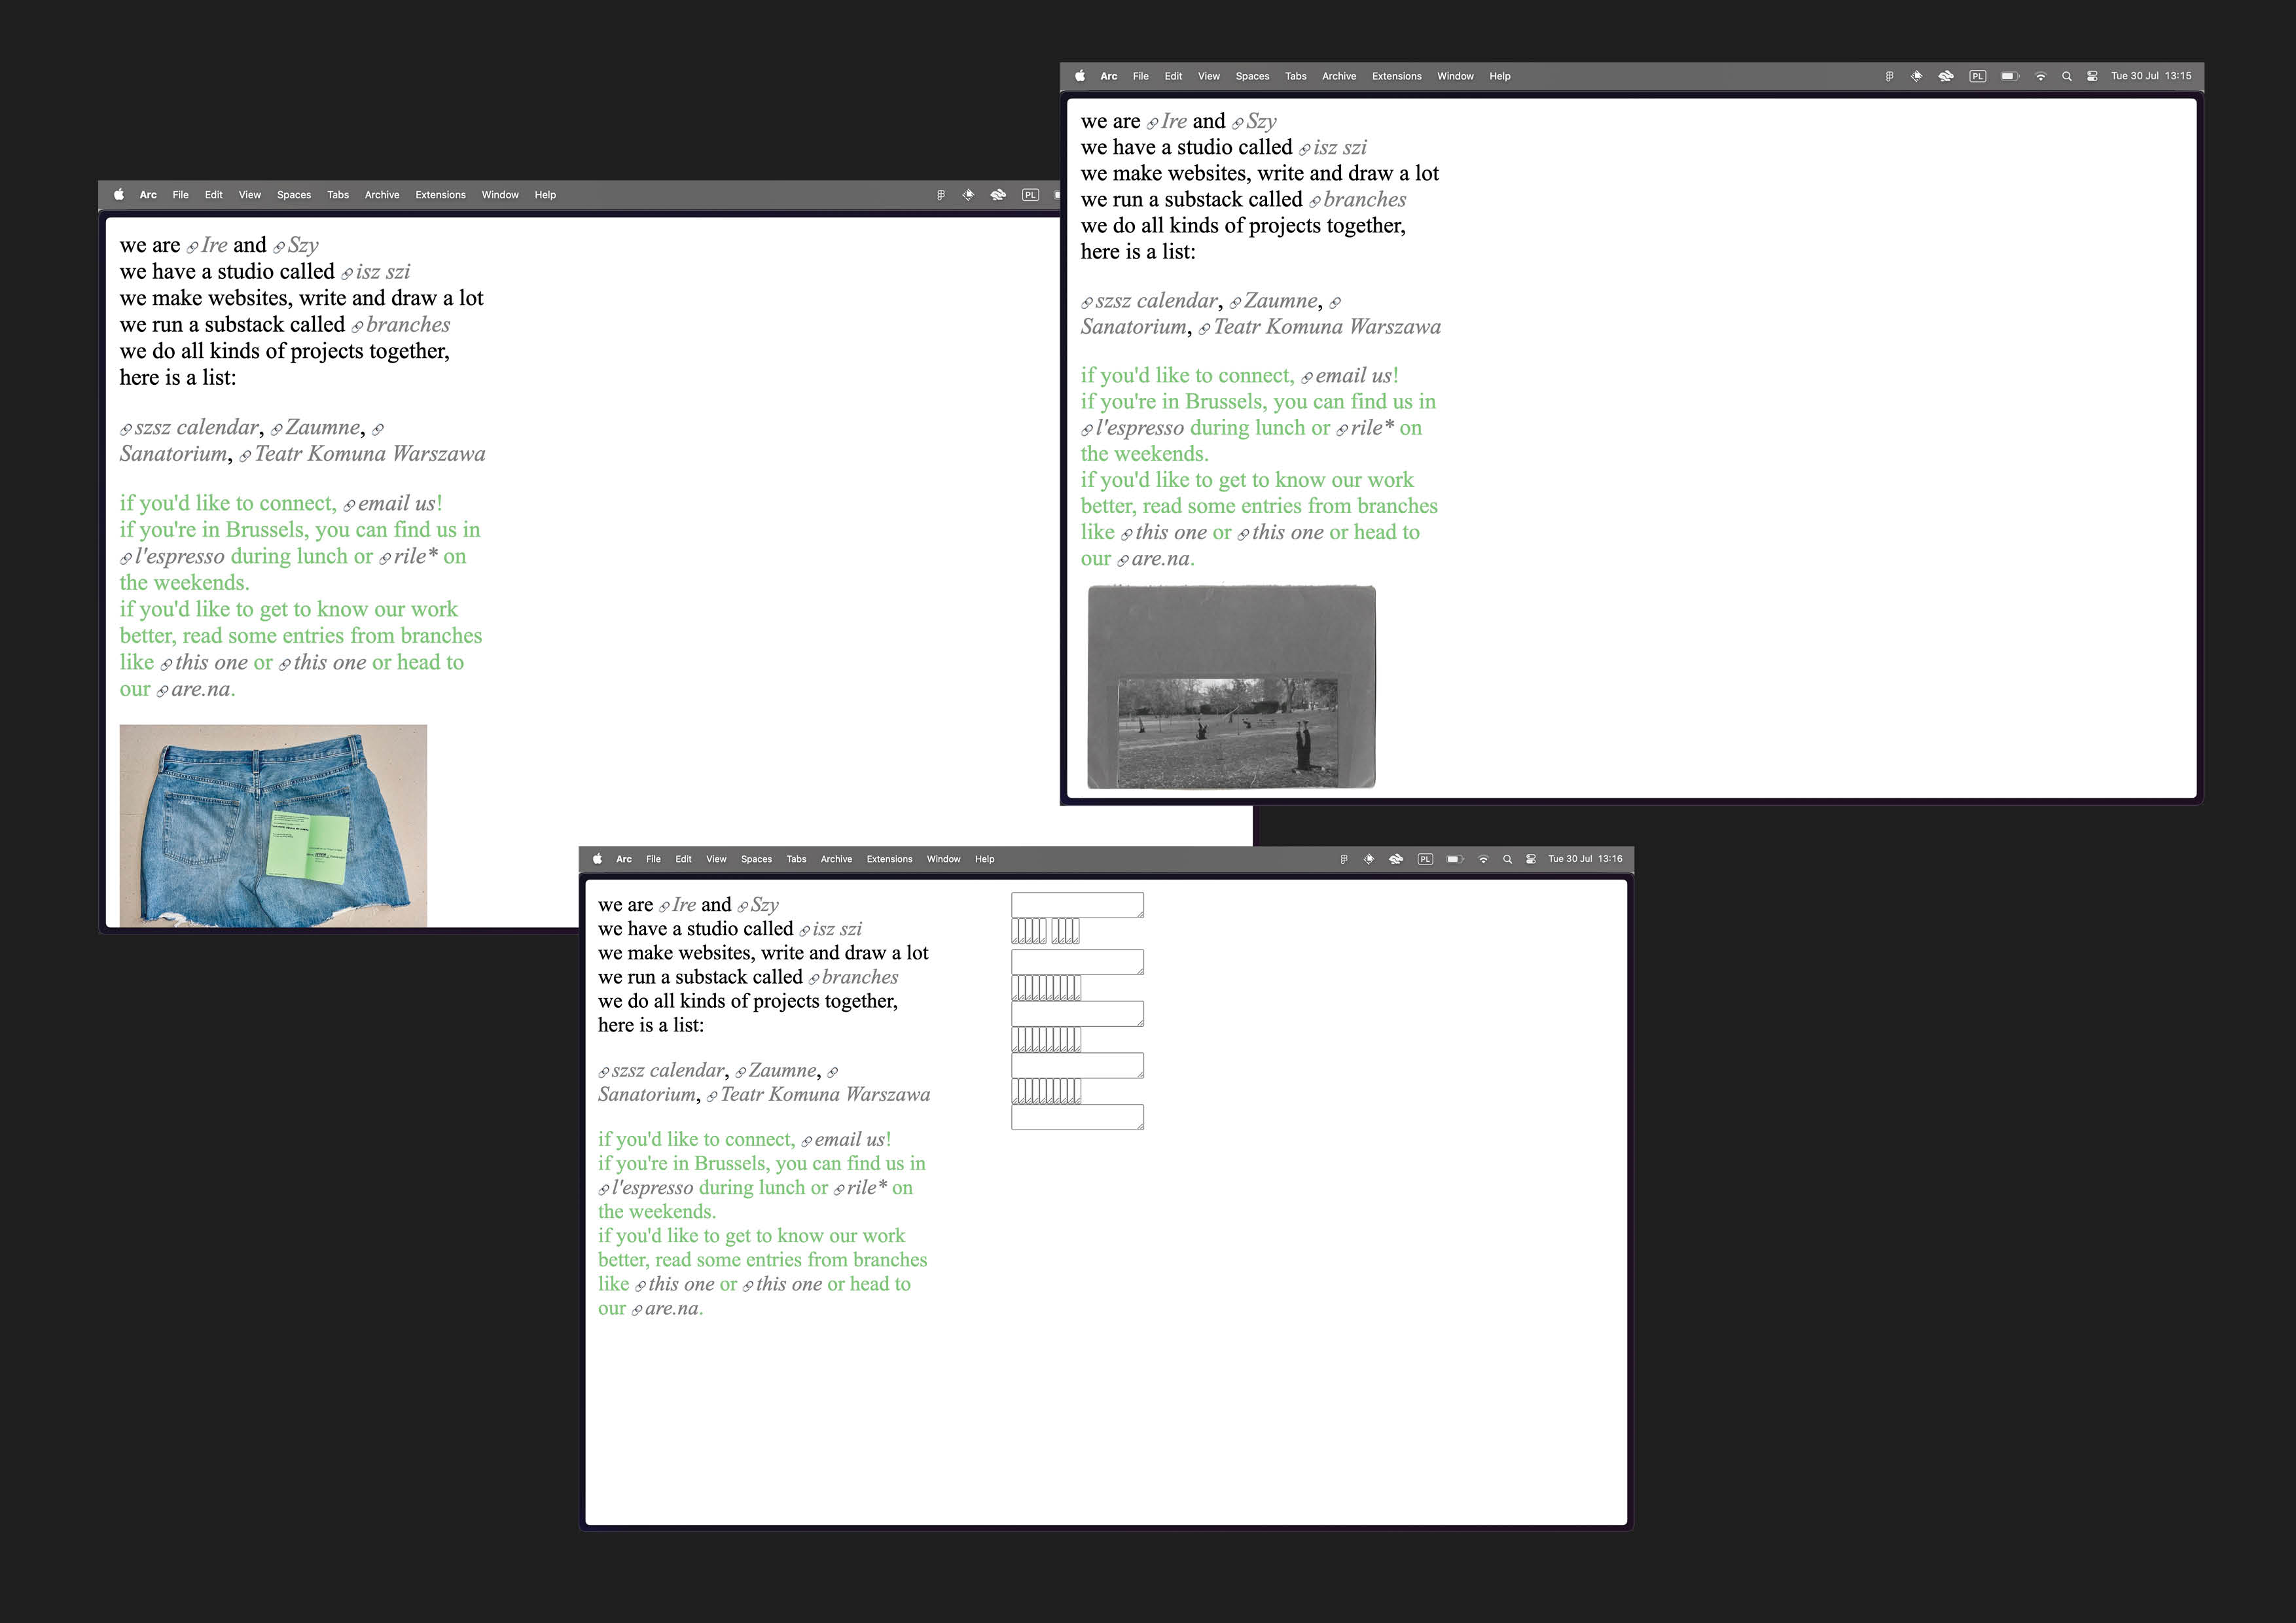Click the battery icon in top-right window menu bar
The width and height of the screenshot is (2296, 1623).
point(2009,76)
